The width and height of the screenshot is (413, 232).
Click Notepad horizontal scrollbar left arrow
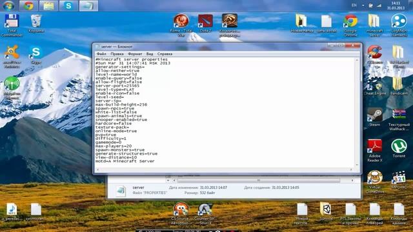pos(98,169)
